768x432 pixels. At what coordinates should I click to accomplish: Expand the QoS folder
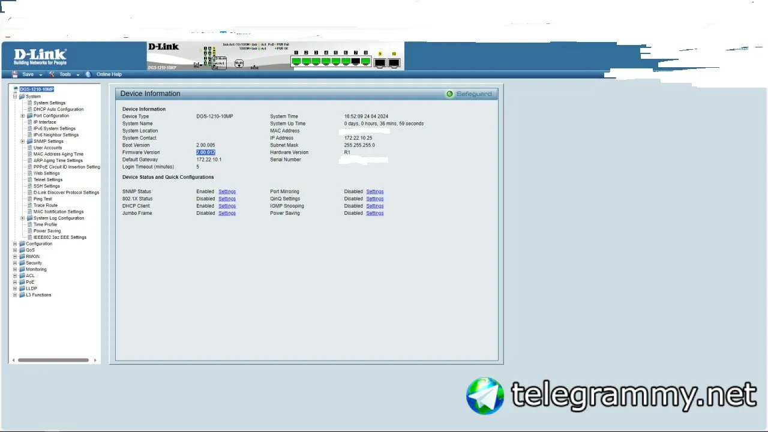click(15, 250)
